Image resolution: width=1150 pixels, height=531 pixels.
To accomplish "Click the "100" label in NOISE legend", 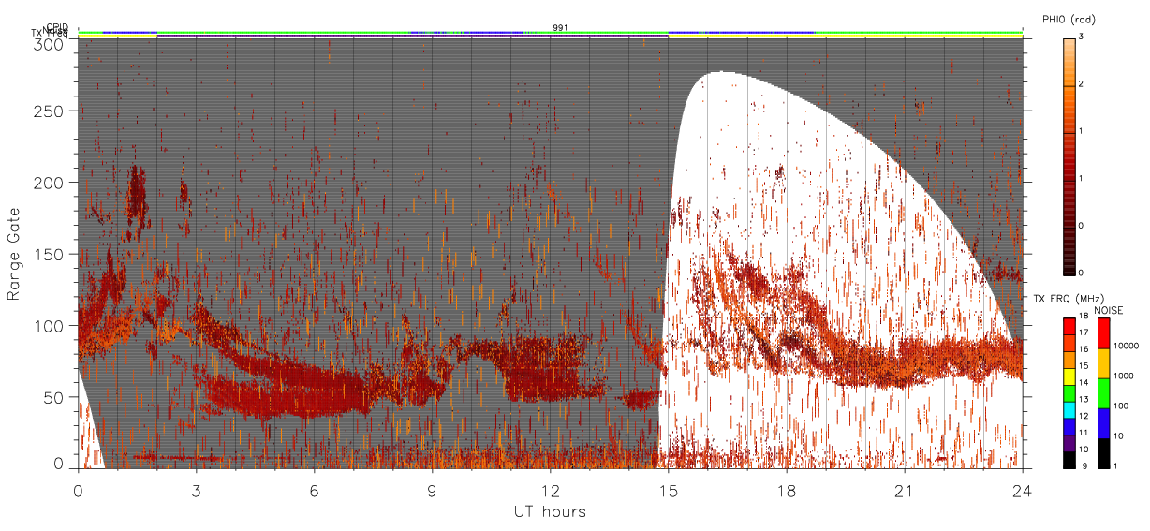I will coord(1120,406).
